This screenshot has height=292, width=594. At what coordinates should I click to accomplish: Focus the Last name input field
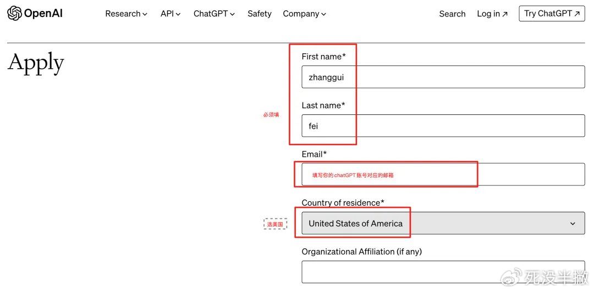443,126
